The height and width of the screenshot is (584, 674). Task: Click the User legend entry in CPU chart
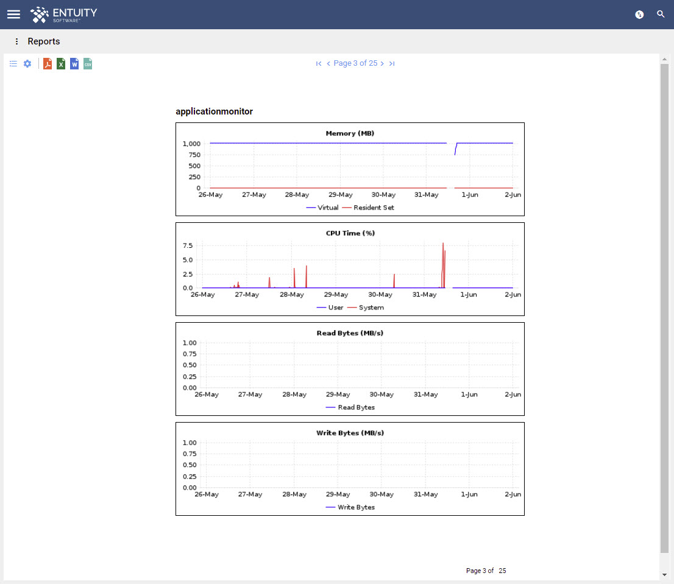[x=330, y=308]
